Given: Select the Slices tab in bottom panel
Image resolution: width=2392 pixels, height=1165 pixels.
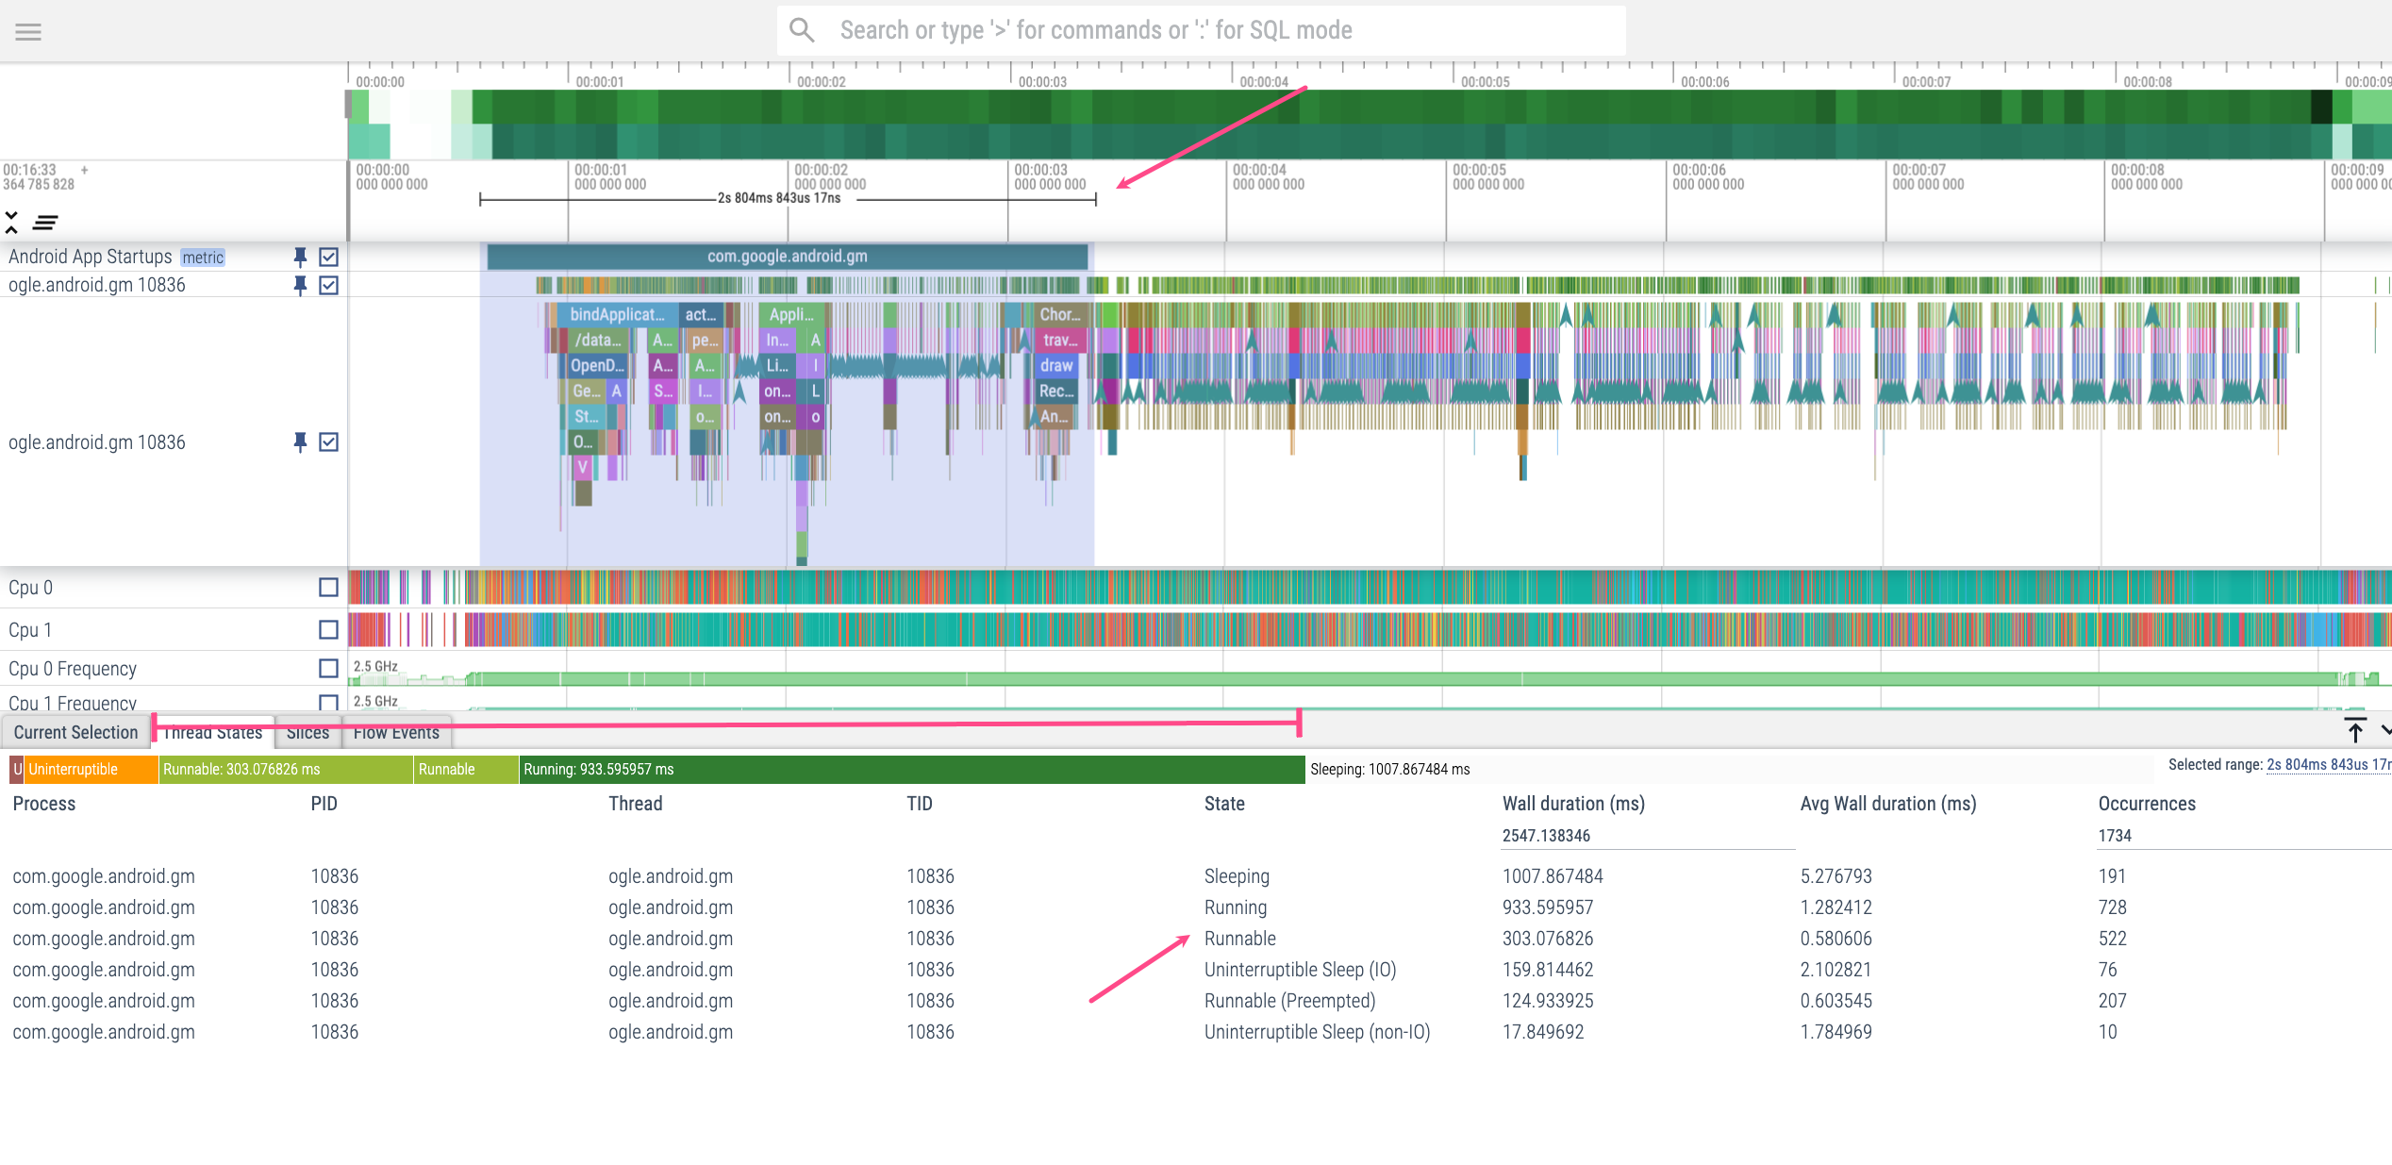Looking at the screenshot, I should click(305, 732).
